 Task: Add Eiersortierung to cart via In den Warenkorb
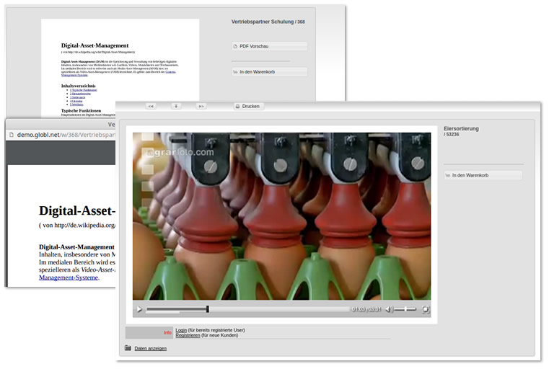(483, 175)
